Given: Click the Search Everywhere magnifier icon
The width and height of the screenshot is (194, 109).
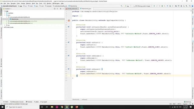Looking at the screenshot, I should 190,6.
